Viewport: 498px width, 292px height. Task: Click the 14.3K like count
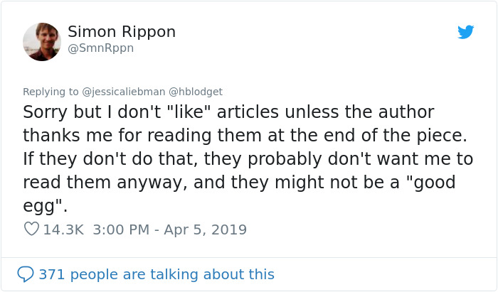[x=64, y=229]
